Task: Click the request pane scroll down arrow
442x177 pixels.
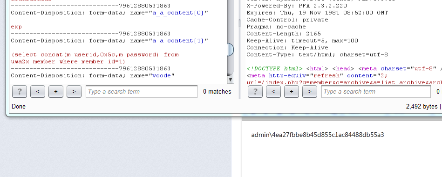Action: point(231,80)
